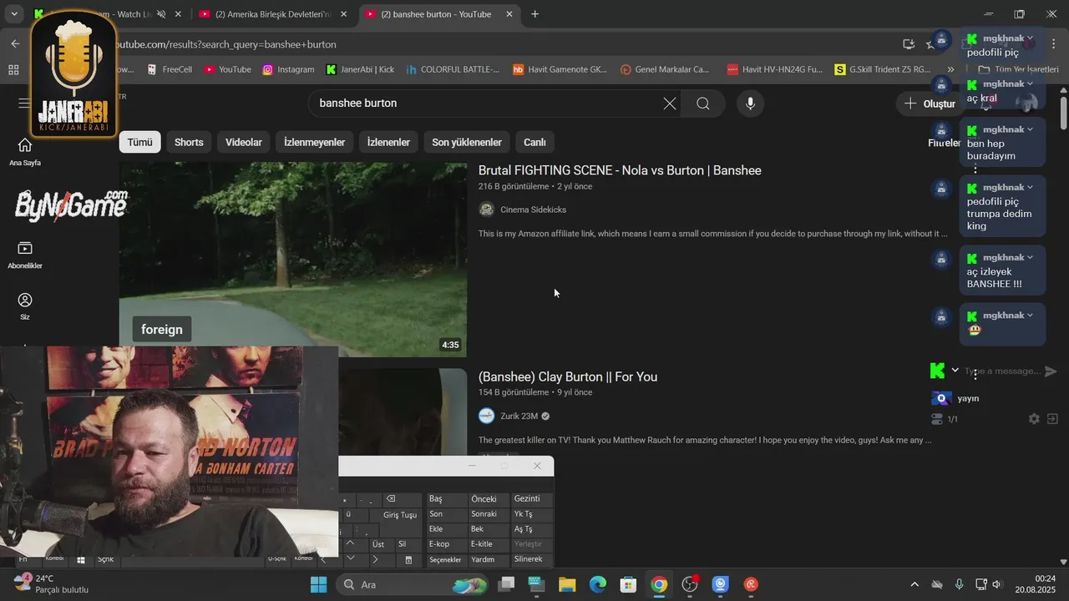This screenshot has width=1069, height=601.
Task: Open Google Chrome from the taskbar
Action: pyautogui.click(x=659, y=584)
